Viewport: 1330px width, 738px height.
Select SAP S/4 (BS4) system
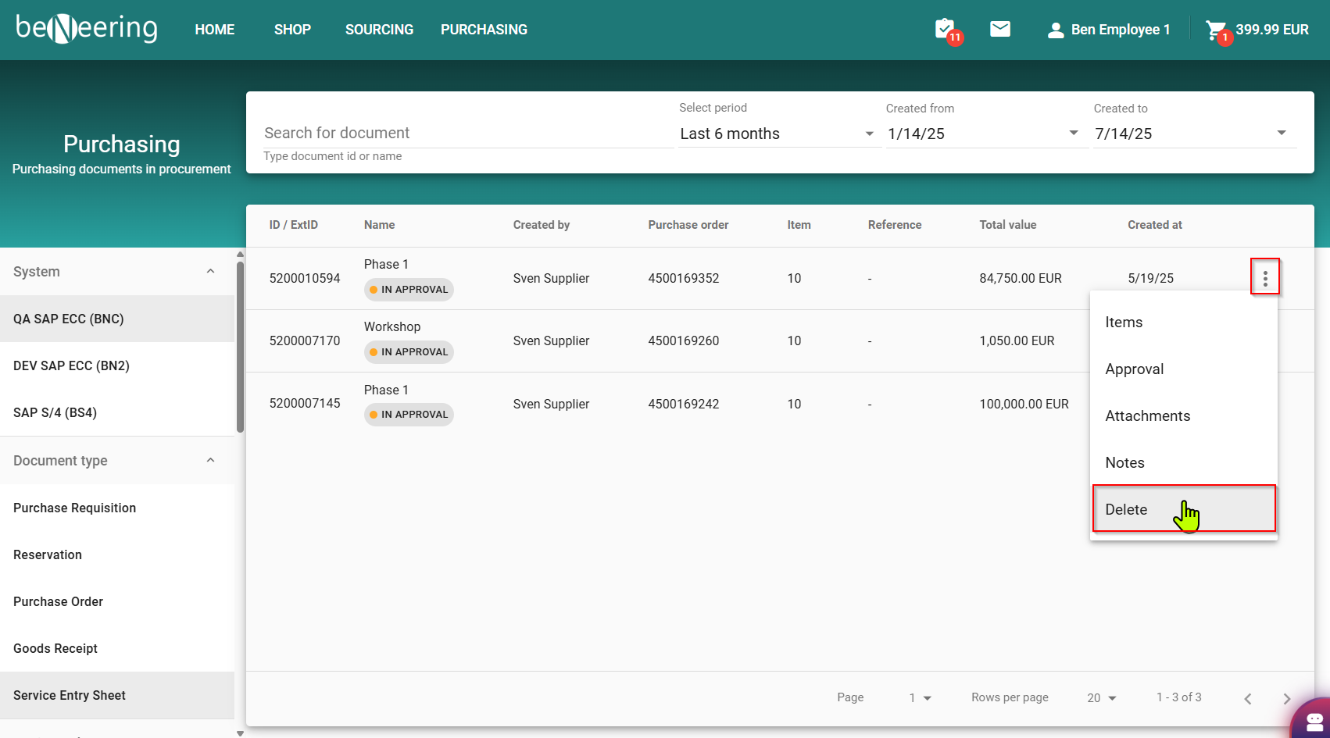coord(117,412)
